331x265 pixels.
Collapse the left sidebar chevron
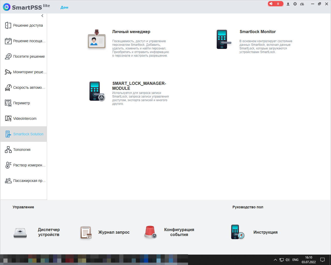[x=42, y=16]
